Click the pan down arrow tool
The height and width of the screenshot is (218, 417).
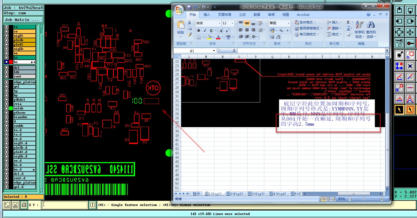click(x=410, y=10)
